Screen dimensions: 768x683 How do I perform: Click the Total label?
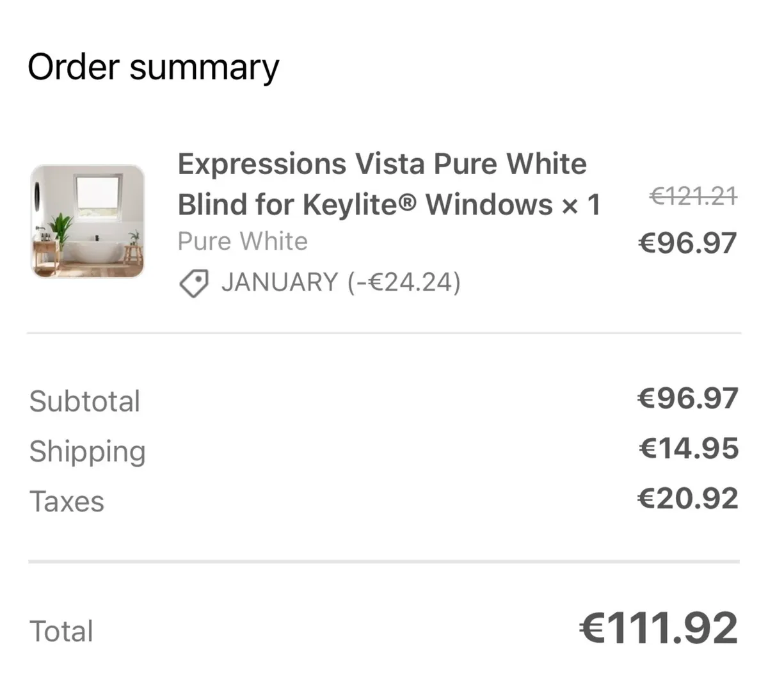(61, 631)
